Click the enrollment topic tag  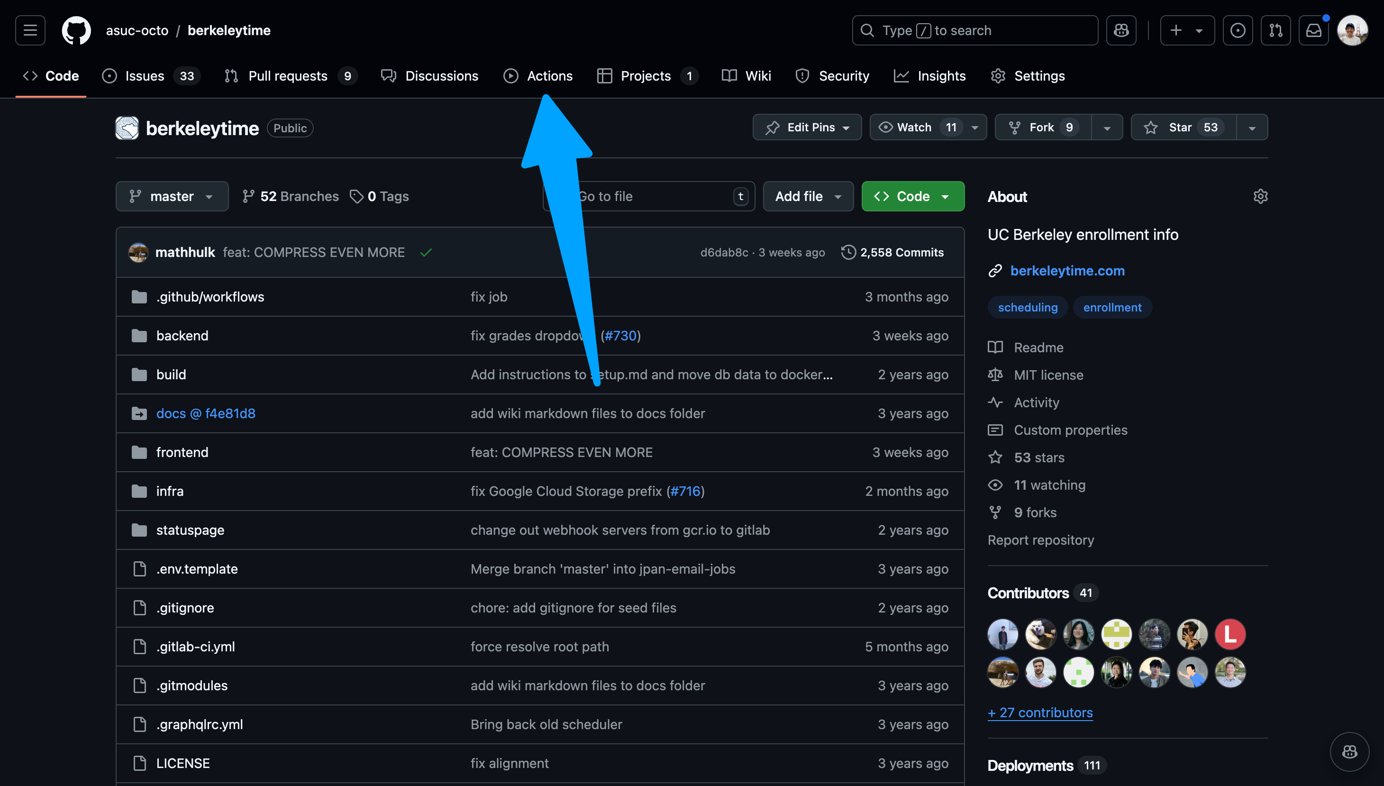(x=1112, y=307)
